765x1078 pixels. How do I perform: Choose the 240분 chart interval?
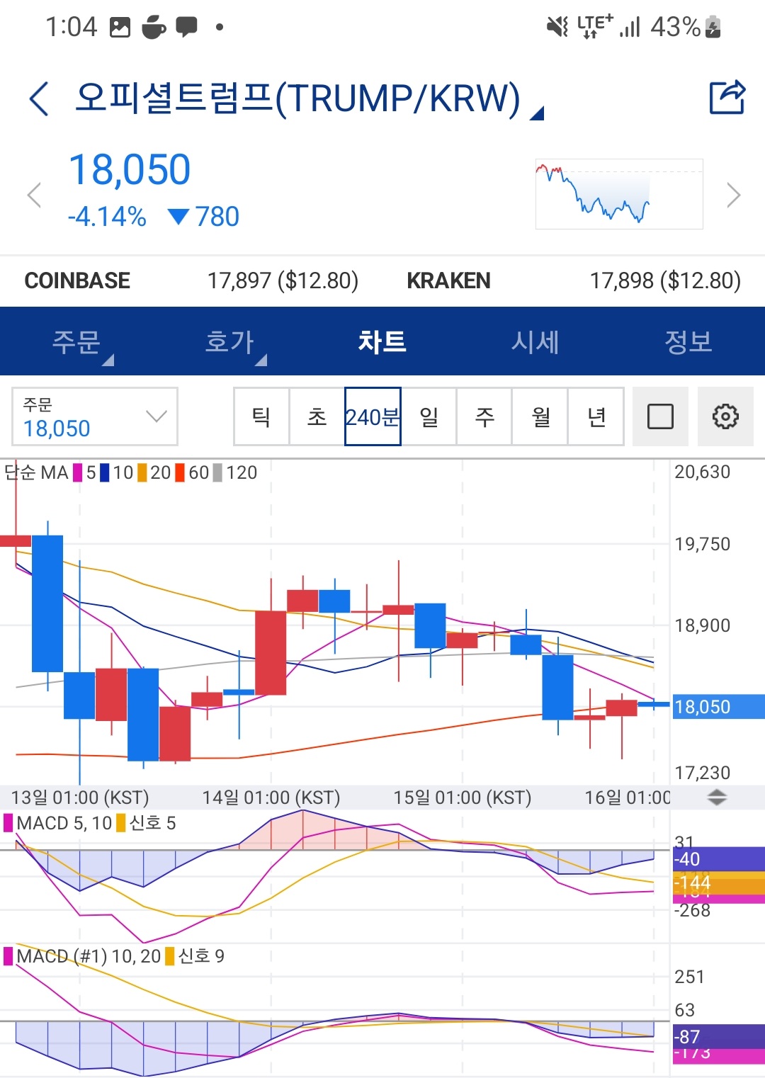pyautogui.click(x=373, y=416)
